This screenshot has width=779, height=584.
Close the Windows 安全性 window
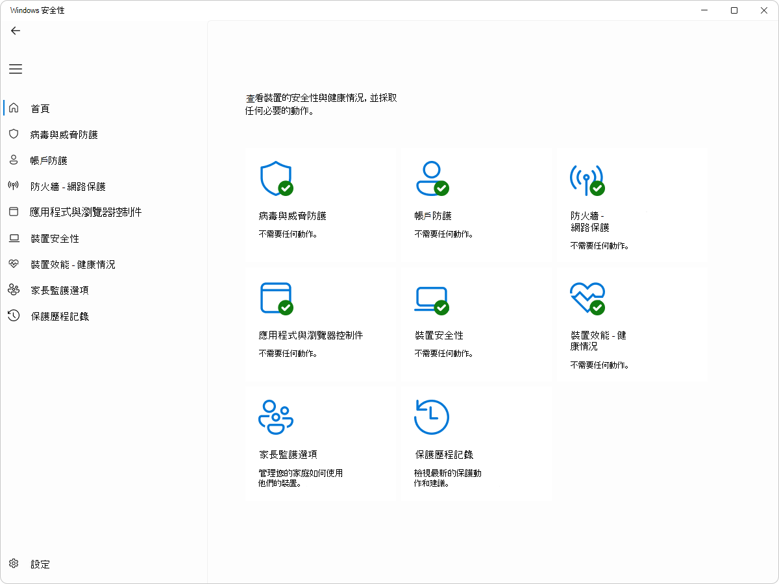(763, 10)
